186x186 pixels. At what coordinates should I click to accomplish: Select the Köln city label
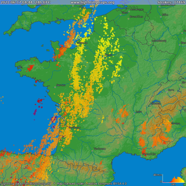165,15
